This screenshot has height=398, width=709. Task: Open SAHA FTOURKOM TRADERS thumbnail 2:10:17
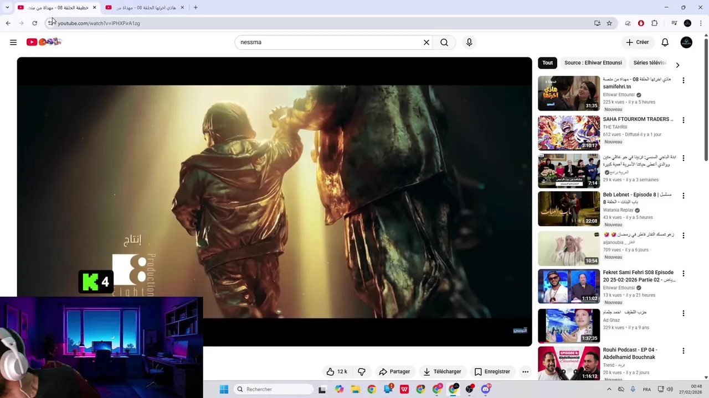click(569, 133)
